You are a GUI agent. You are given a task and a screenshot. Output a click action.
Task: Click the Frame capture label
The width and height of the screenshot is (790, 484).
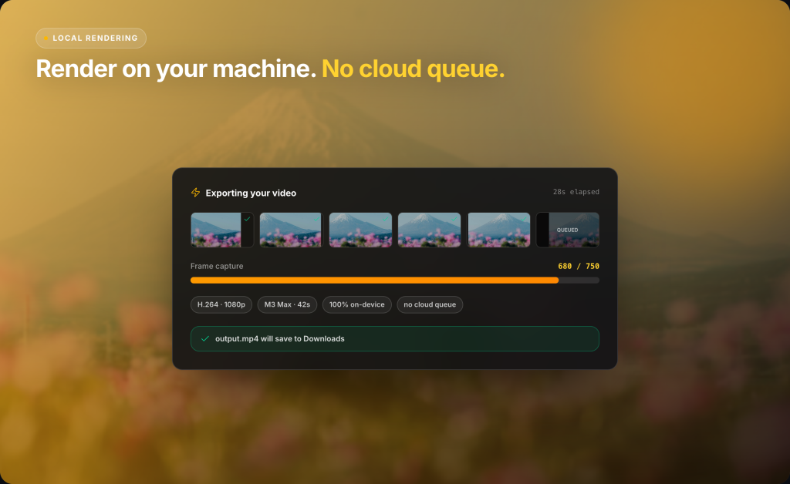(x=217, y=266)
